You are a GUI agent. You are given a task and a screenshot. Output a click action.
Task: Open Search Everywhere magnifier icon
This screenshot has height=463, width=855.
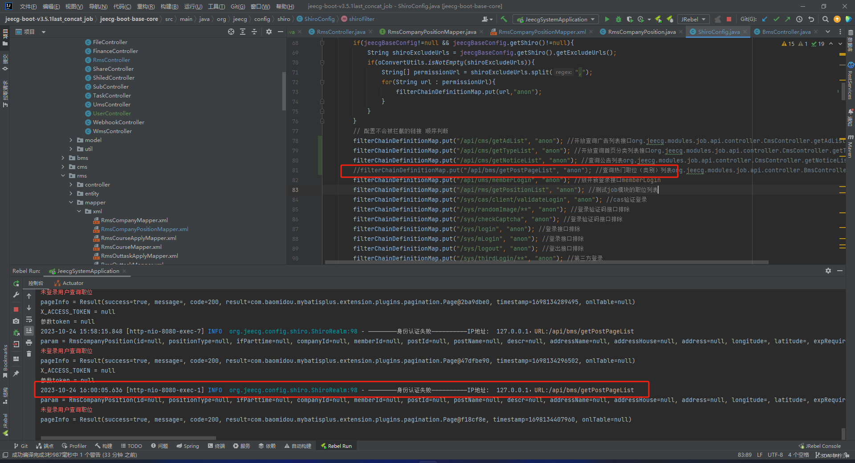(x=825, y=19)
